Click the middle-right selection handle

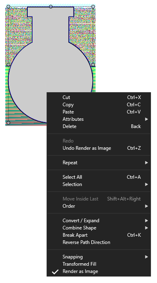93,65
